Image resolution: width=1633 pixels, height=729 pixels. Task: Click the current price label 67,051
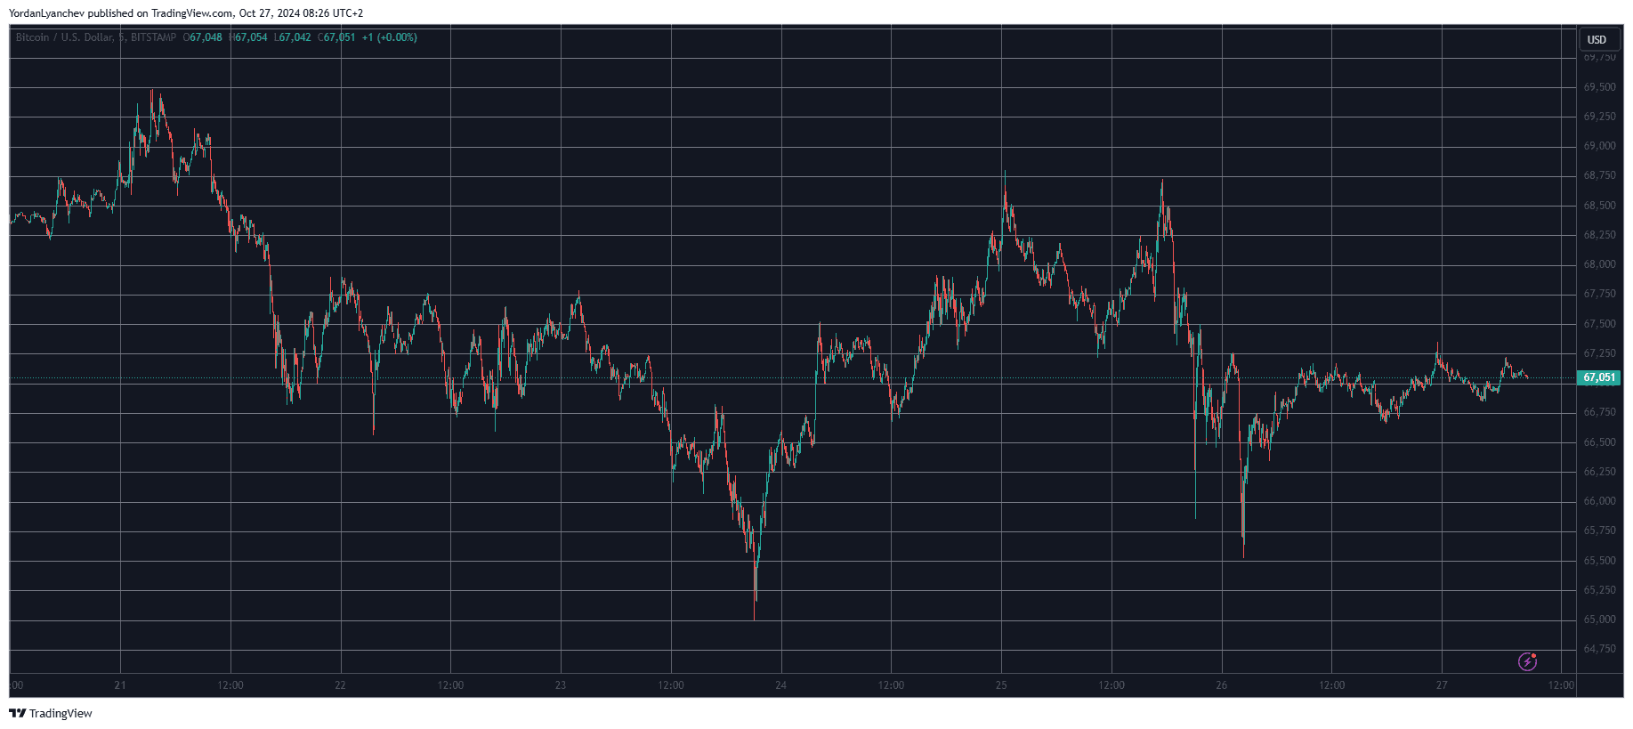[1598, 377]
